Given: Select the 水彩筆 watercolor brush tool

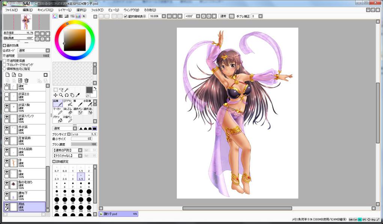Looking at the screenshot, I should (88, 103).
